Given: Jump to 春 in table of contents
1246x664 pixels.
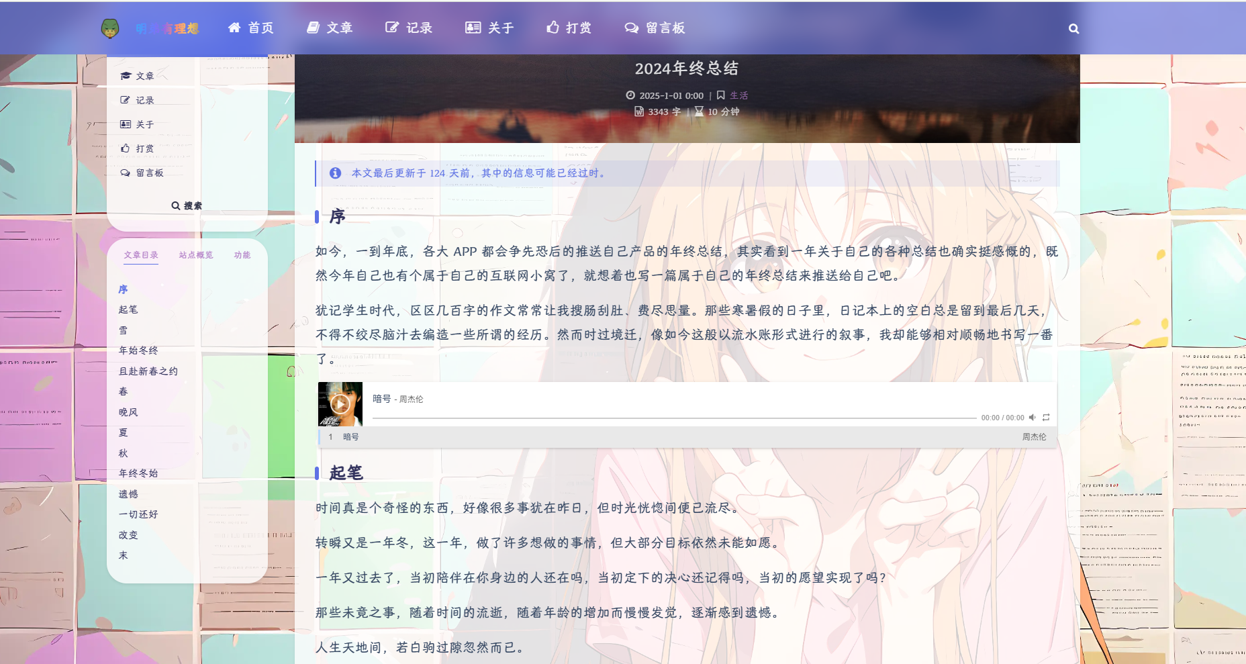Looking at the screenshot, I should click(x=124, y=391).
